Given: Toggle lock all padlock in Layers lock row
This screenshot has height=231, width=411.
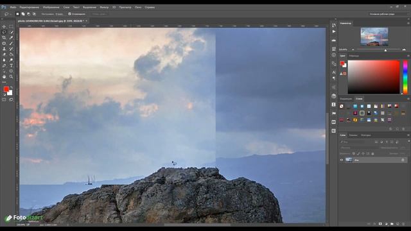Looking at the screenshot, I should tap(372, 154).
